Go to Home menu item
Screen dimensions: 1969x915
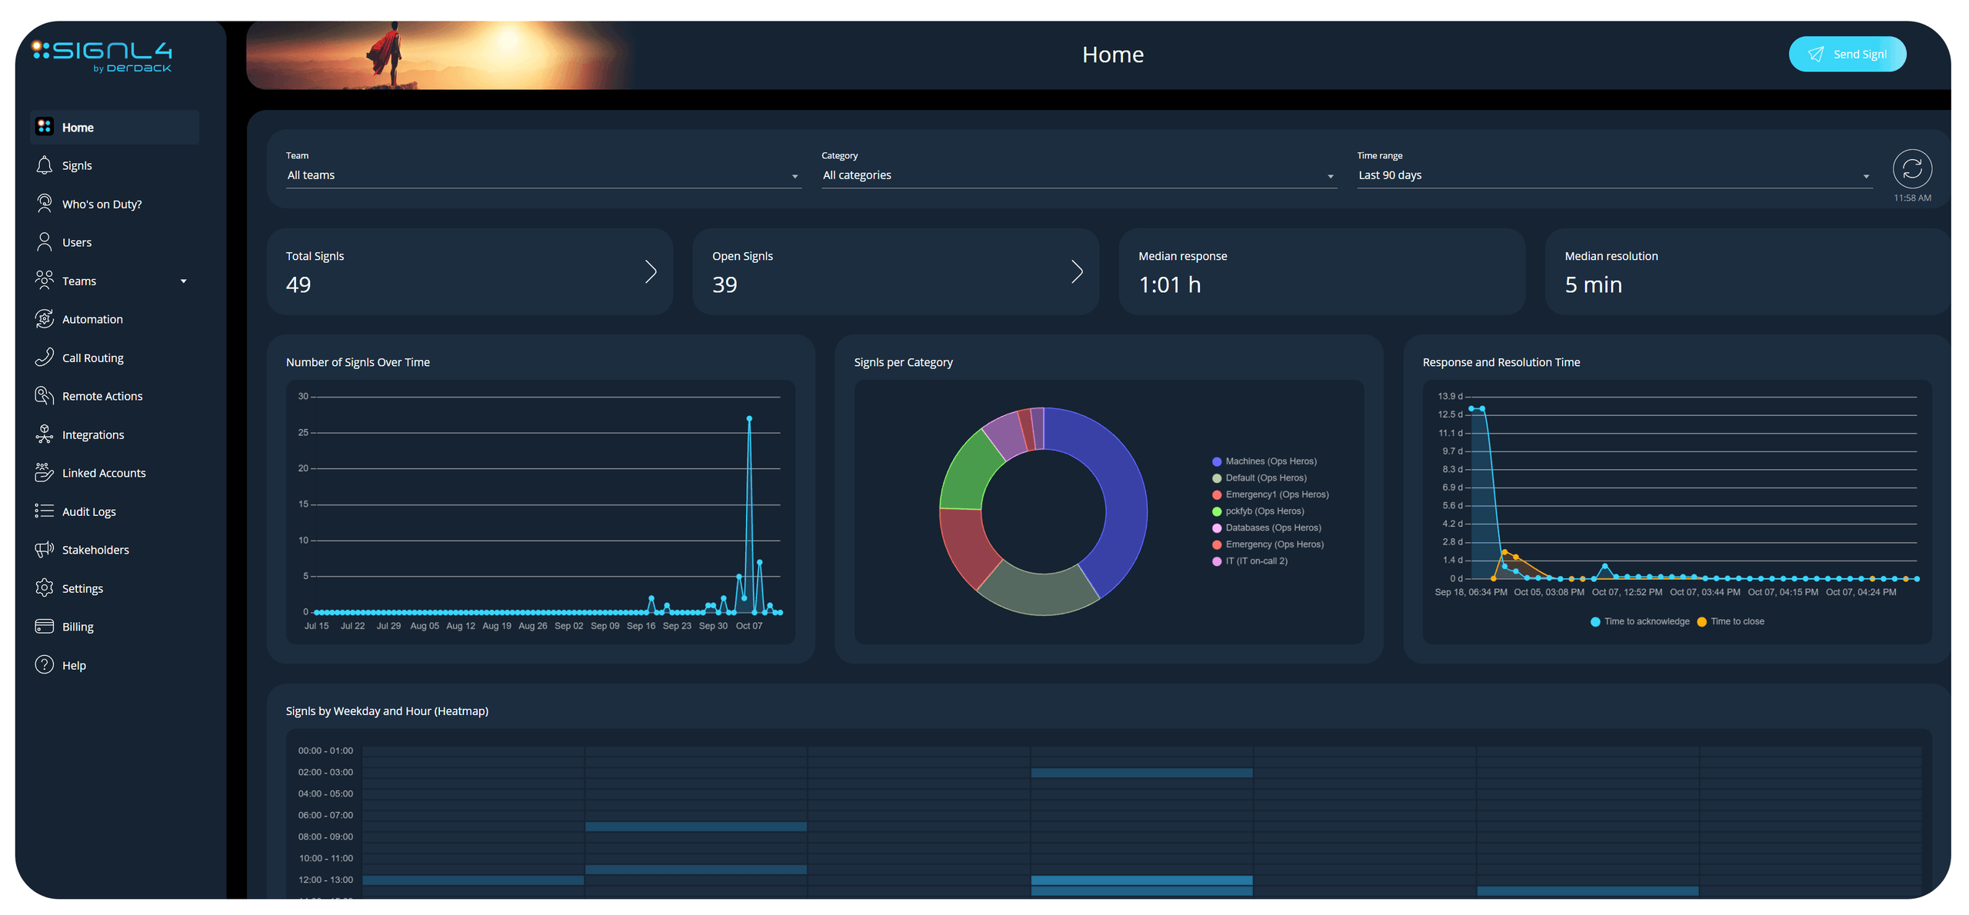115,127
